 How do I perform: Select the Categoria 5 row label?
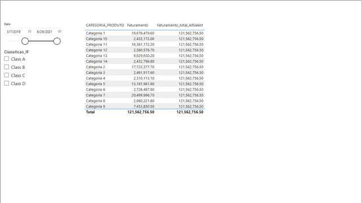pos(95,84)
